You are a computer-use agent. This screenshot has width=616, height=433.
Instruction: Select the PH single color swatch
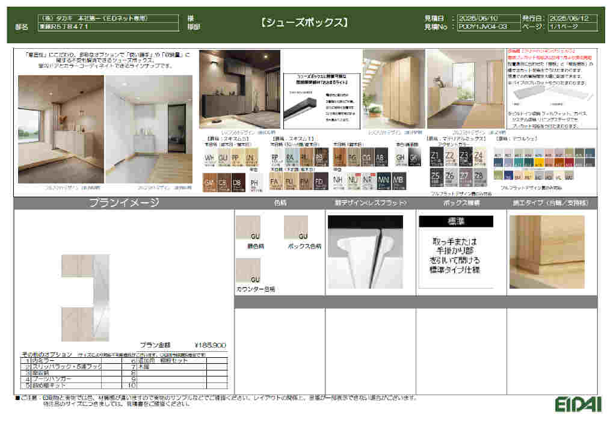254,181
